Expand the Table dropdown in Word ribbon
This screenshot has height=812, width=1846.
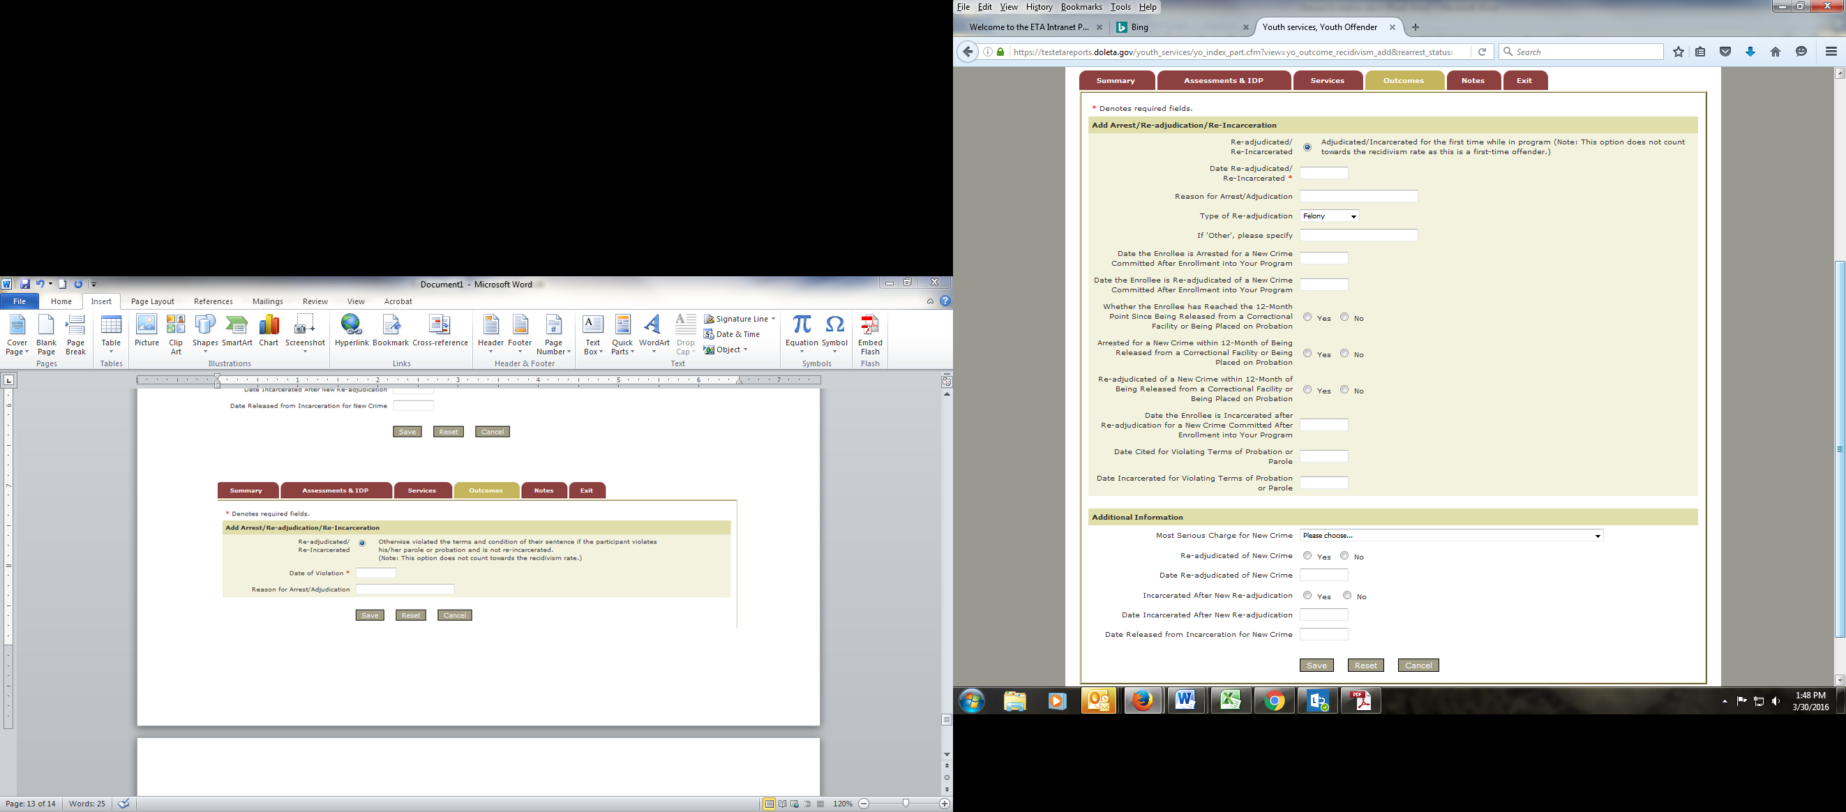click(111, 351)
